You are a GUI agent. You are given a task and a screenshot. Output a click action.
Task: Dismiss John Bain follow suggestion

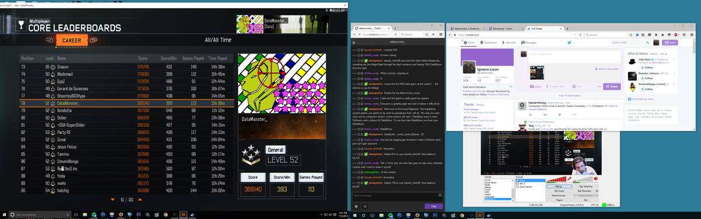tap(674, 59)
